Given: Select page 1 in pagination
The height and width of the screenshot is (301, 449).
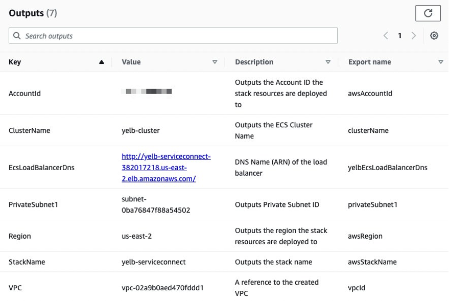Looking at the screenshot, I should pyautogui.click(x=399, y=35).
